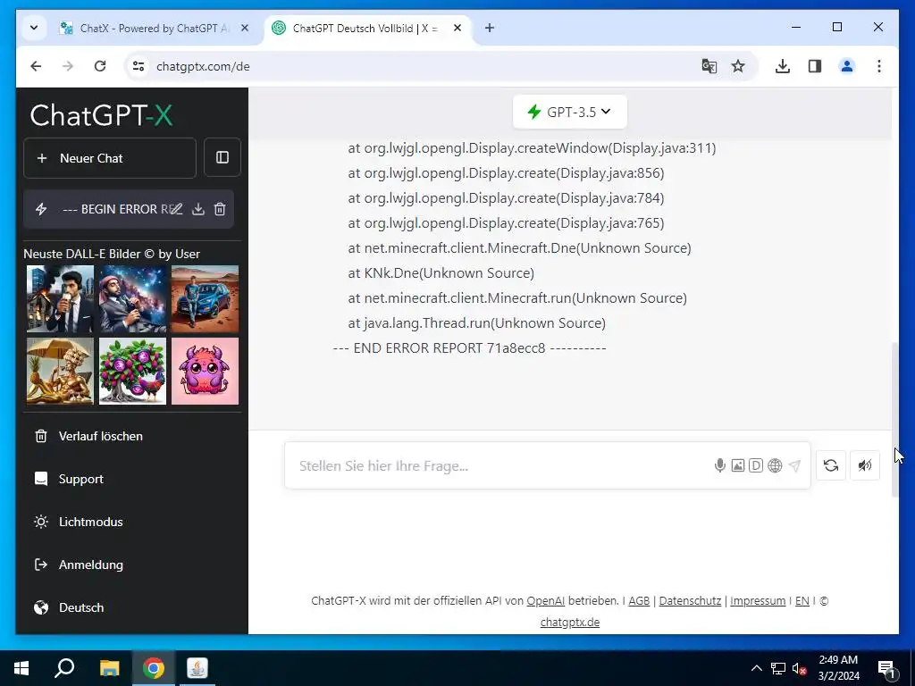Rename the BEGIN ERROR chat with pencil icon
Image resolution: width=915 pixels, height=686 pixels.
pos(176,209)
